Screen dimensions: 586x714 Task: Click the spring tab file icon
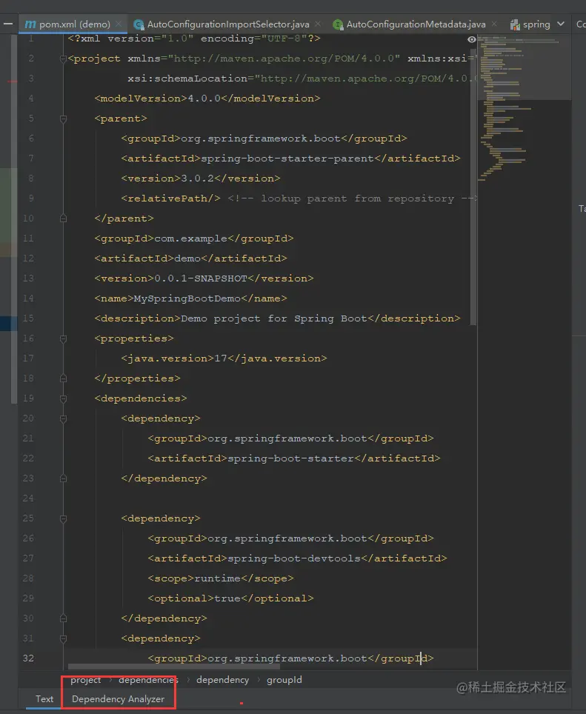515,24
